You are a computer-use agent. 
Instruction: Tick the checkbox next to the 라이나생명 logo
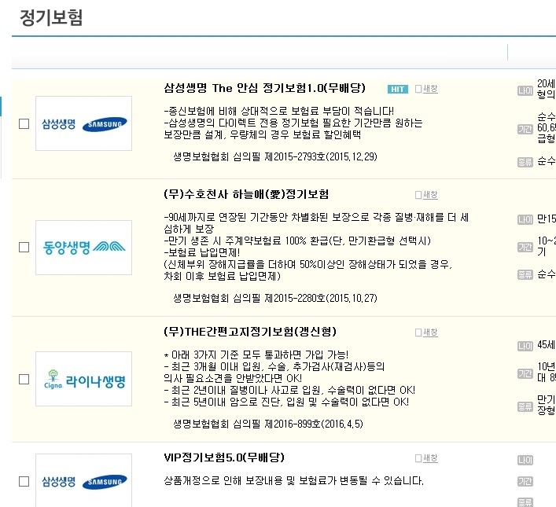[24, 379]
